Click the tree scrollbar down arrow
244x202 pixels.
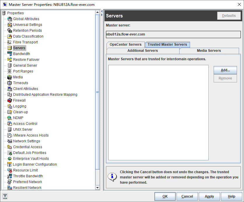point(97,187)
